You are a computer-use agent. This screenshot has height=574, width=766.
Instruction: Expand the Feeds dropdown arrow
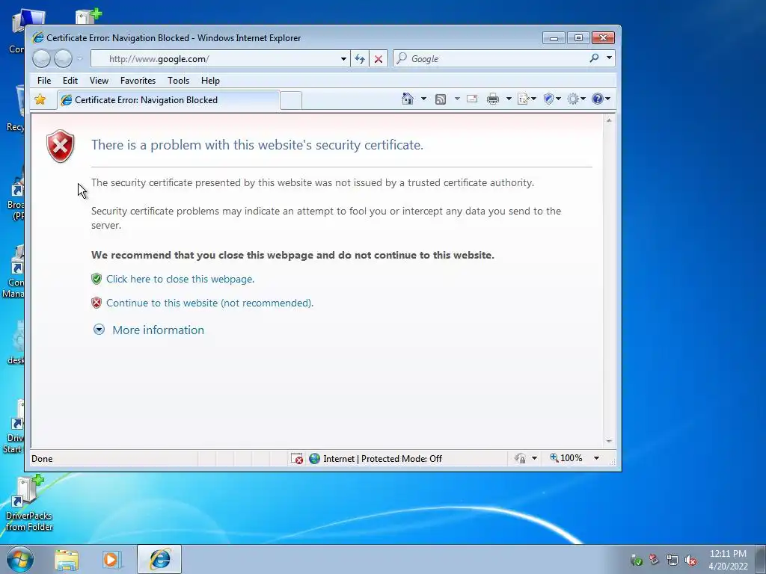[x=457, y=99]
